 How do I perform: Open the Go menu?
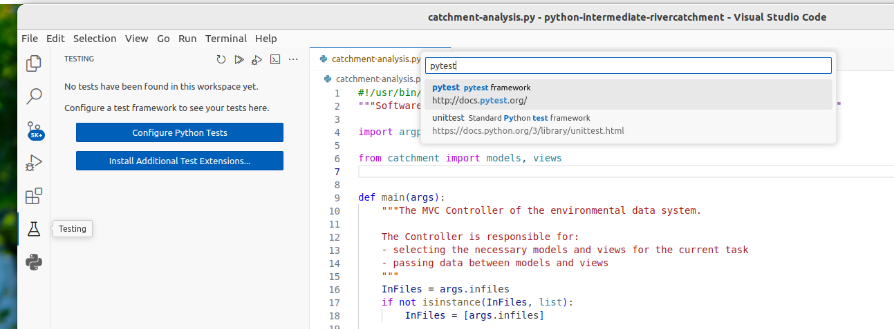163,39
